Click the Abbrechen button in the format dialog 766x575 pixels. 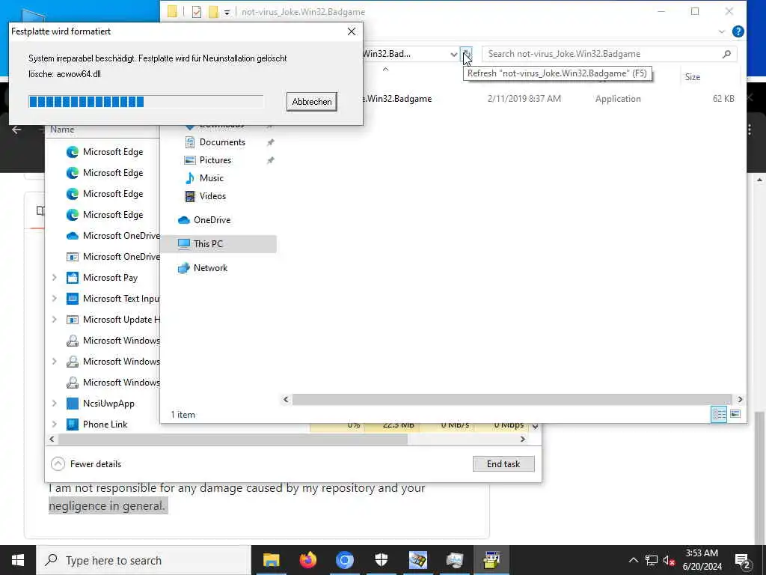click(312, 102)
